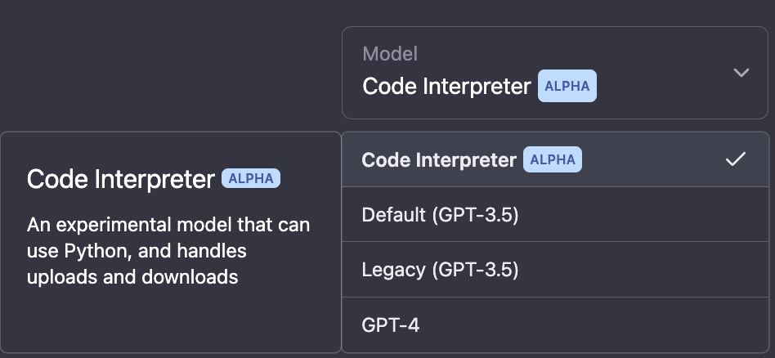Click the small 'Model' label text
The height and width of the screenshot is (358, 775).
390,54
